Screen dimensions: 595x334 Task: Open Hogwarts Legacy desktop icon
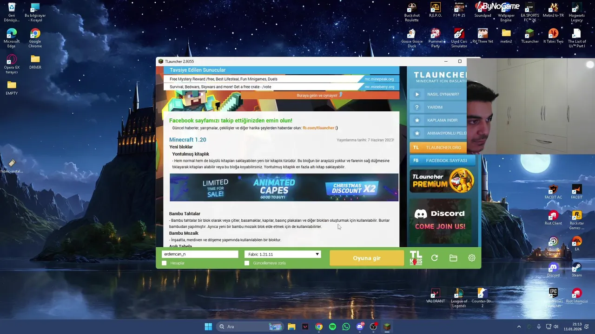[x=576, y=13]
